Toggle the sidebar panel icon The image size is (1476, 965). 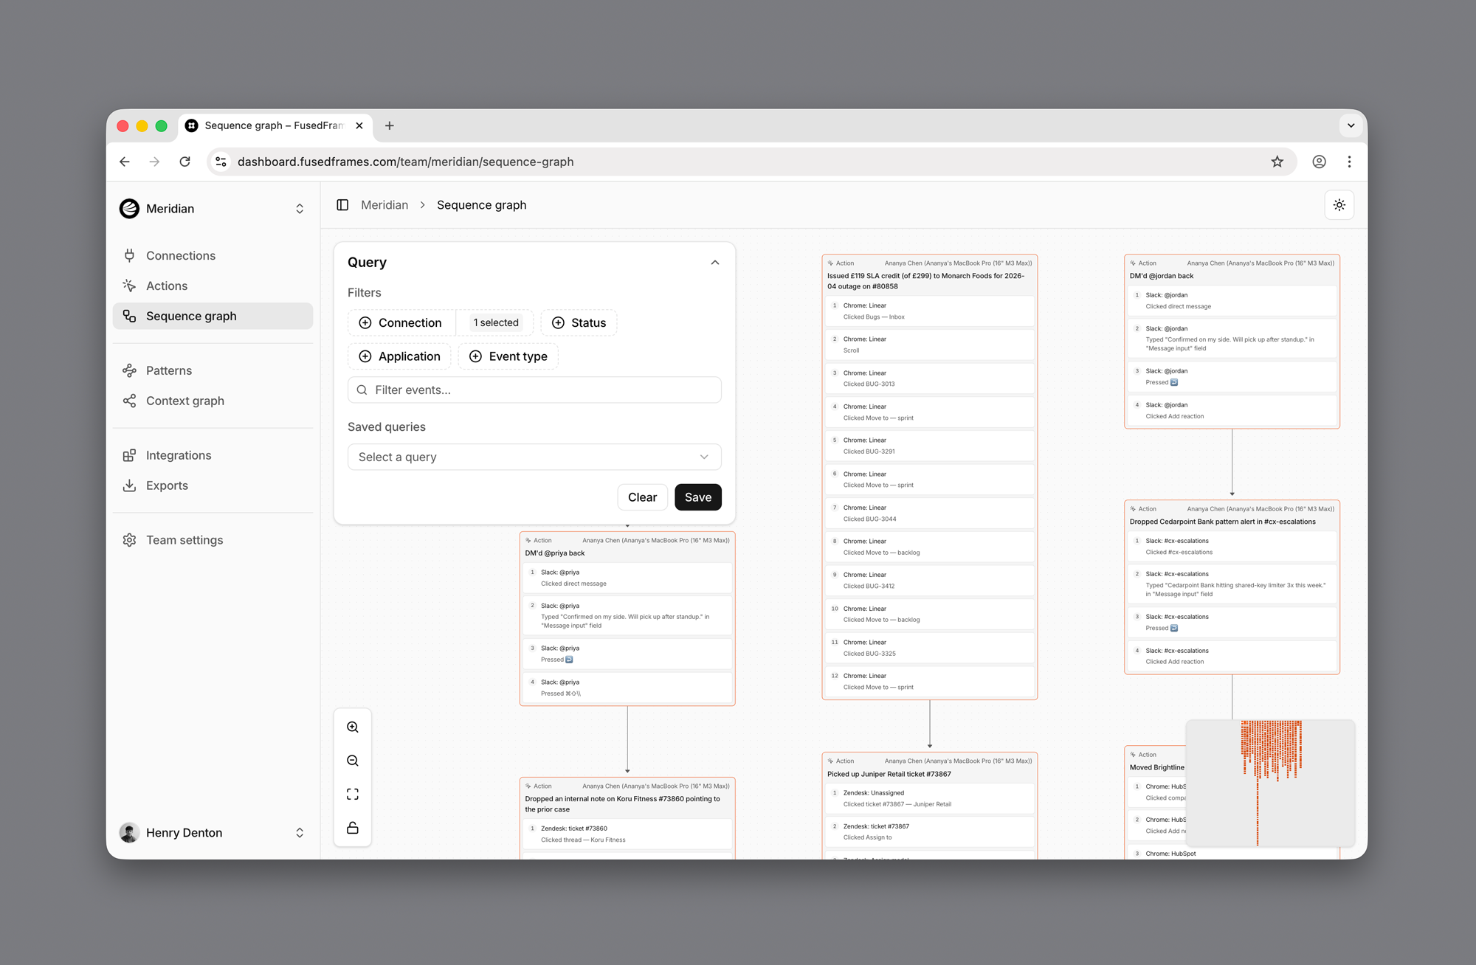coord(342,205)
